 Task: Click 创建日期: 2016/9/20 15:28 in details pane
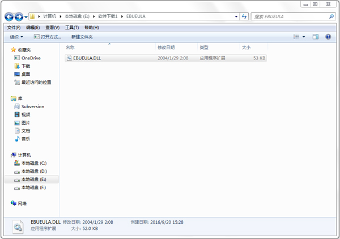coord(157,223)
